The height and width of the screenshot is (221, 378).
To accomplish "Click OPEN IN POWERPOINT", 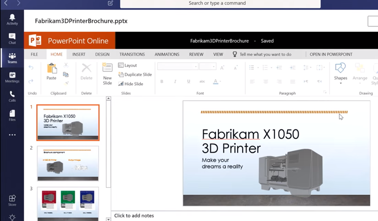I will pyautogui.click(x=331, y=54).
